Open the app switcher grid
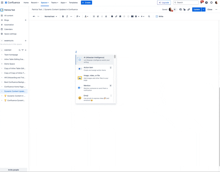Screen dimensions: 220x172 pyautogui.click(x=2, y=2)
